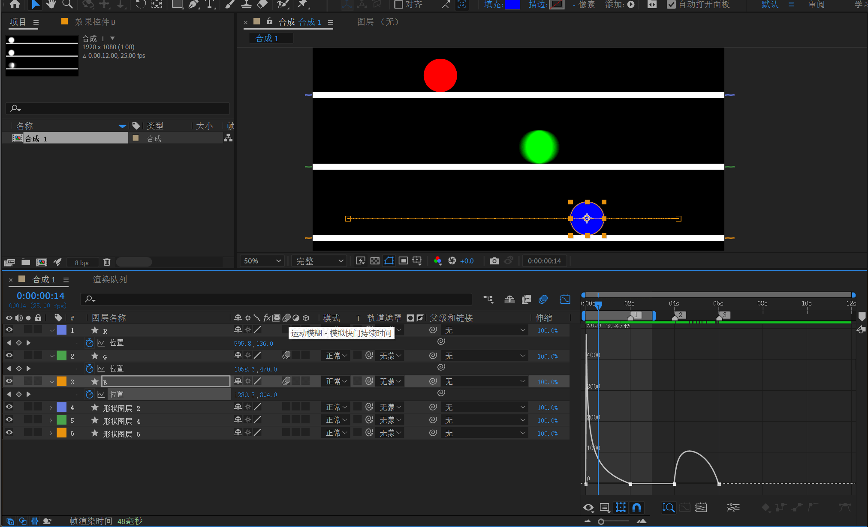Viewport: 868px width, 527px height.
Task: Select the Type text tool
Action: click(210, 4)
